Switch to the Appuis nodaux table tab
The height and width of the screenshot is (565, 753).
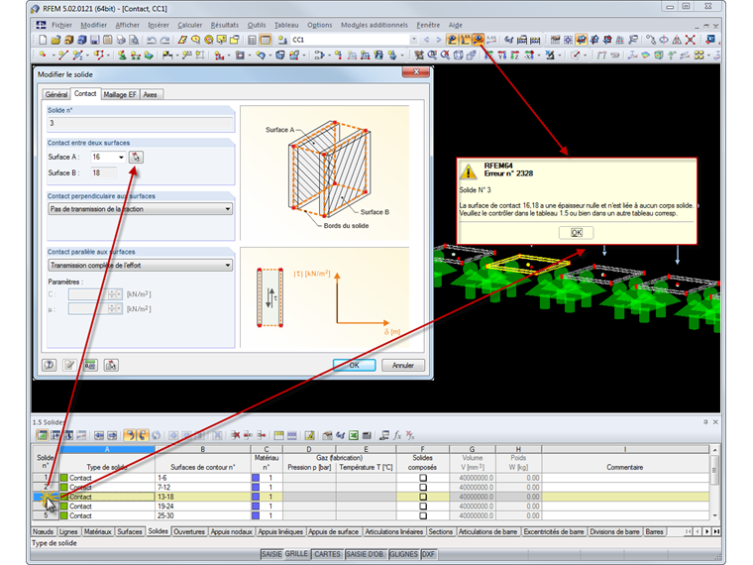pyautogui.click(x=232, y=532)
